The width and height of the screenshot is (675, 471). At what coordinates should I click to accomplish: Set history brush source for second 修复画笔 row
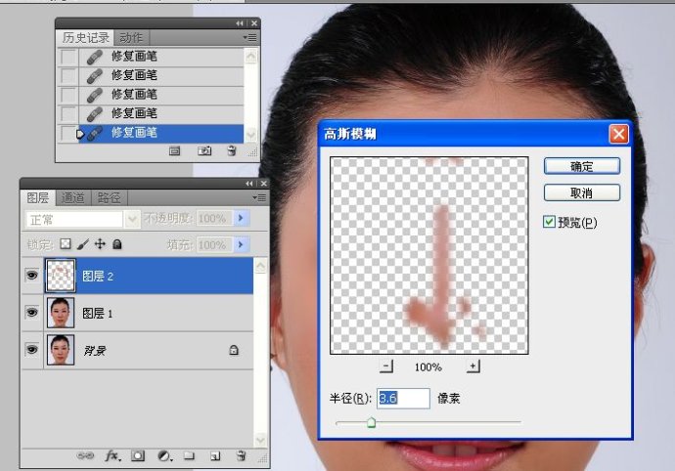click(x=68, y=75)
